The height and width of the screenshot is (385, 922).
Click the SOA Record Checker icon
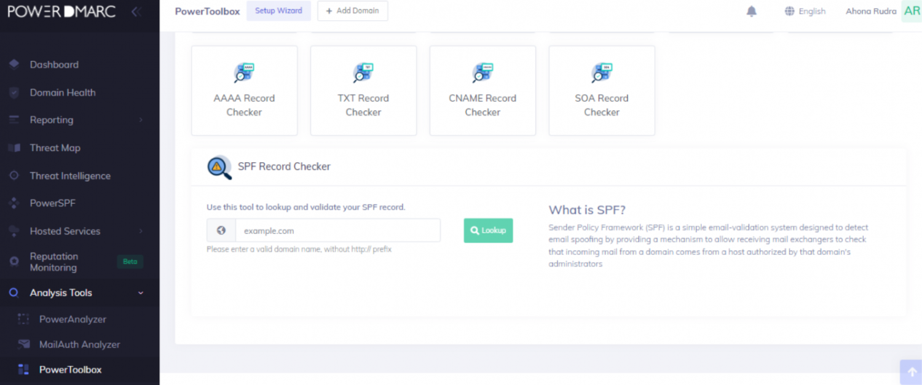(601, 72)
